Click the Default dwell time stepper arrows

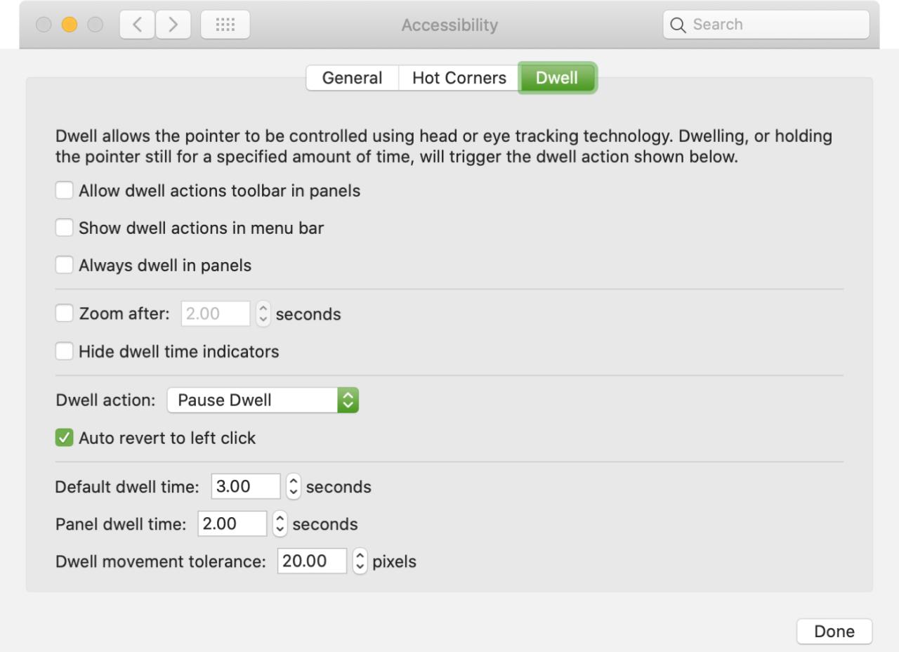[294, 487]
